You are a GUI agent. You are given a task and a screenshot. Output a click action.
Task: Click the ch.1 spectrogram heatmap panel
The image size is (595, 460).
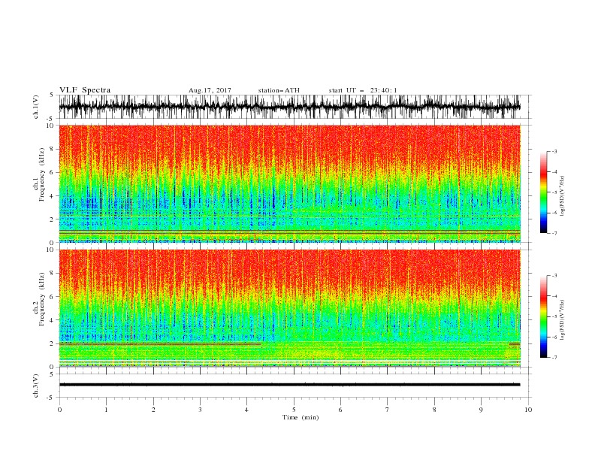289,183
